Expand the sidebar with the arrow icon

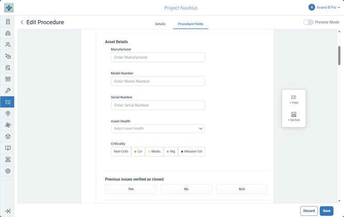pyautogui.click(x=8, y=211)
